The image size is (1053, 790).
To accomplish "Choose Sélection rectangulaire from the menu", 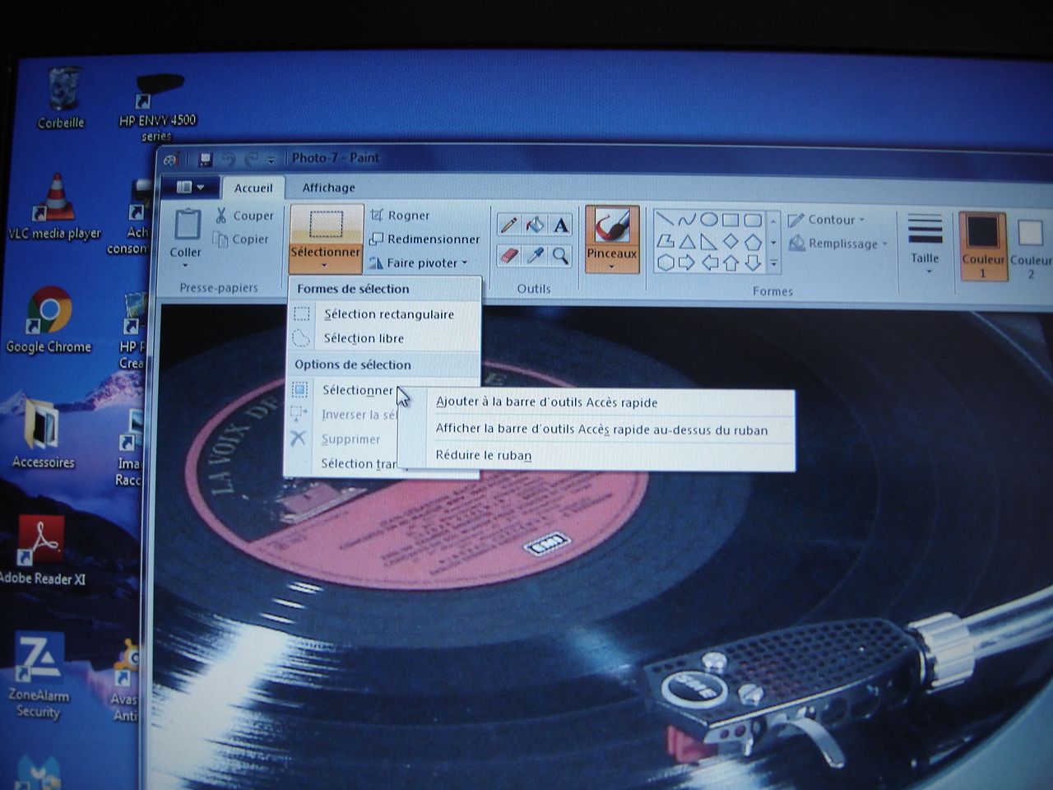I will pyautogui.click(x=383, y=314).
